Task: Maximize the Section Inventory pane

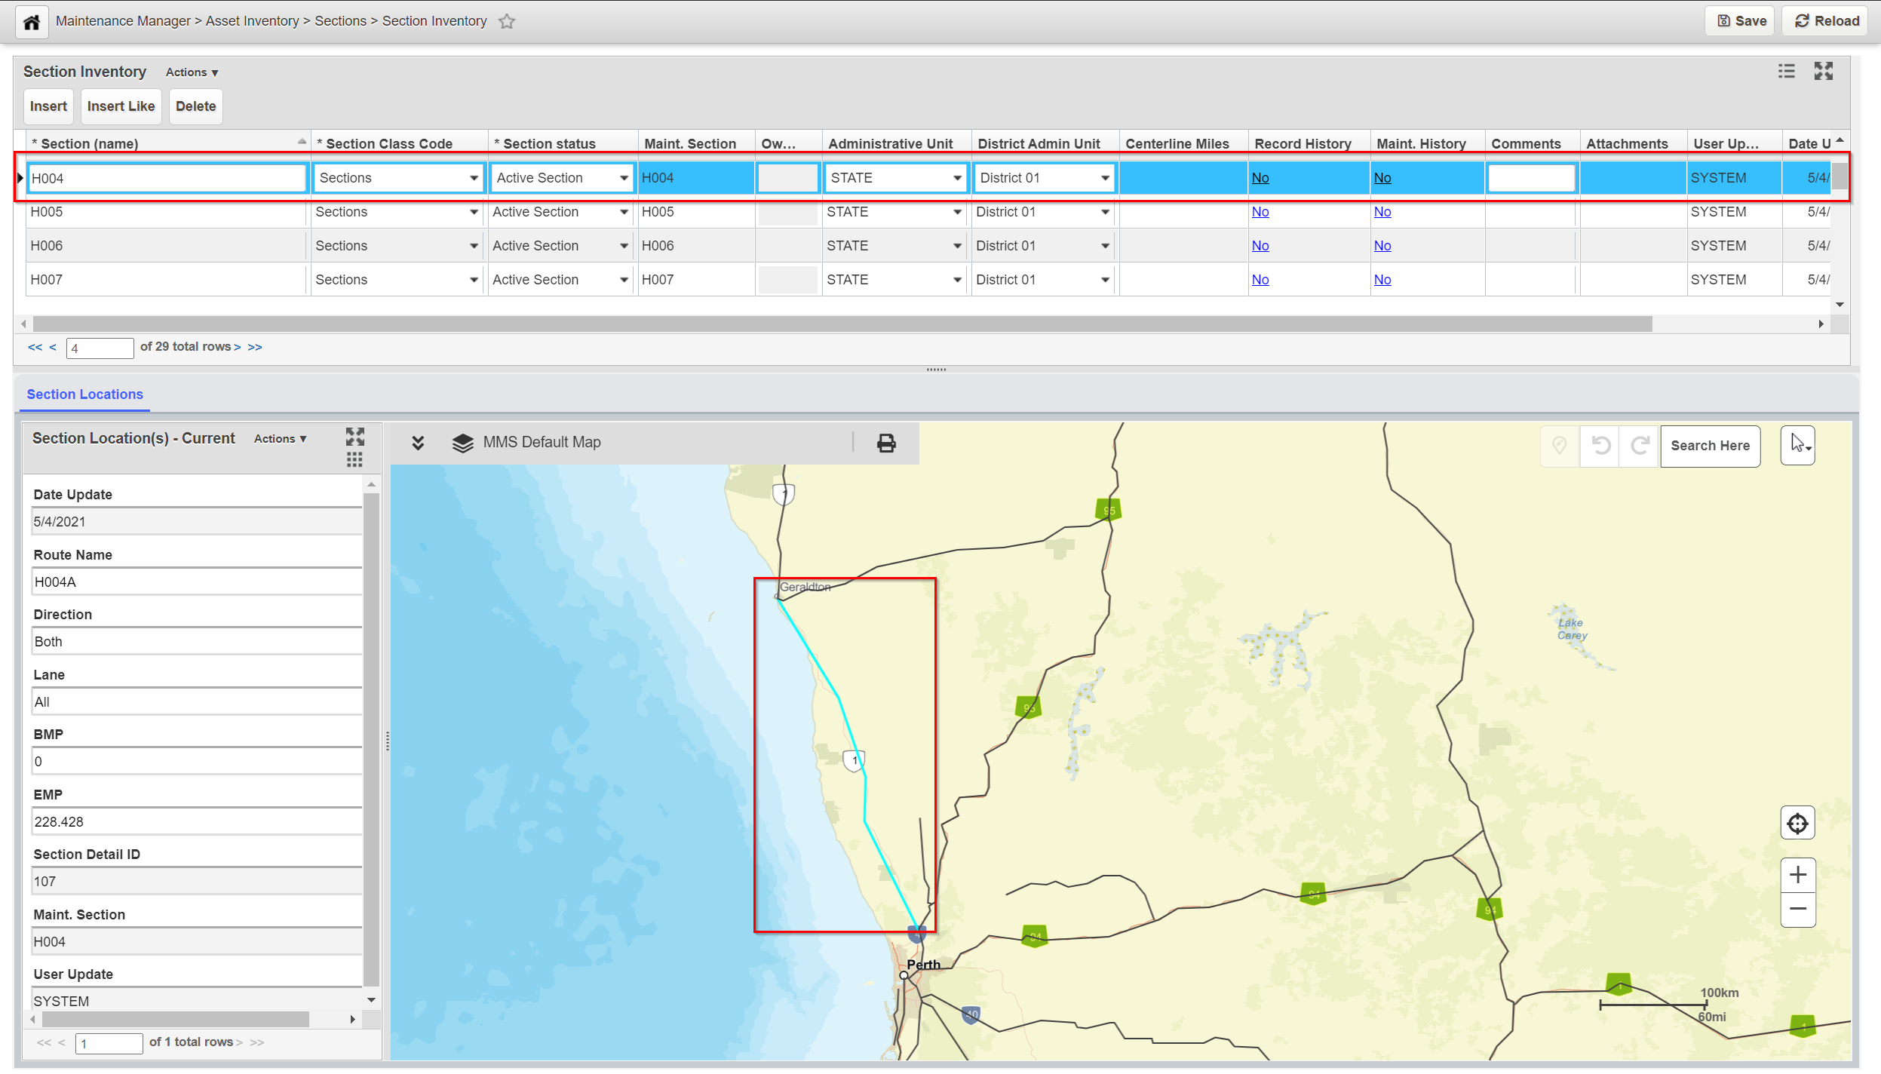Action: coord(1823,72)
